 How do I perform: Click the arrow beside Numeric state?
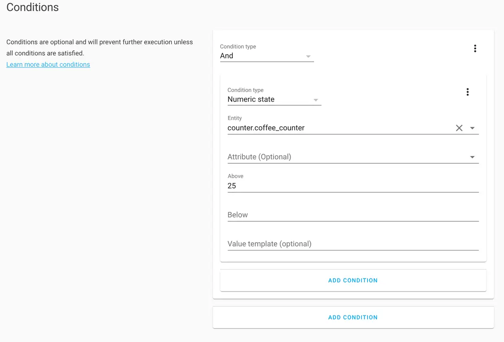316,100
